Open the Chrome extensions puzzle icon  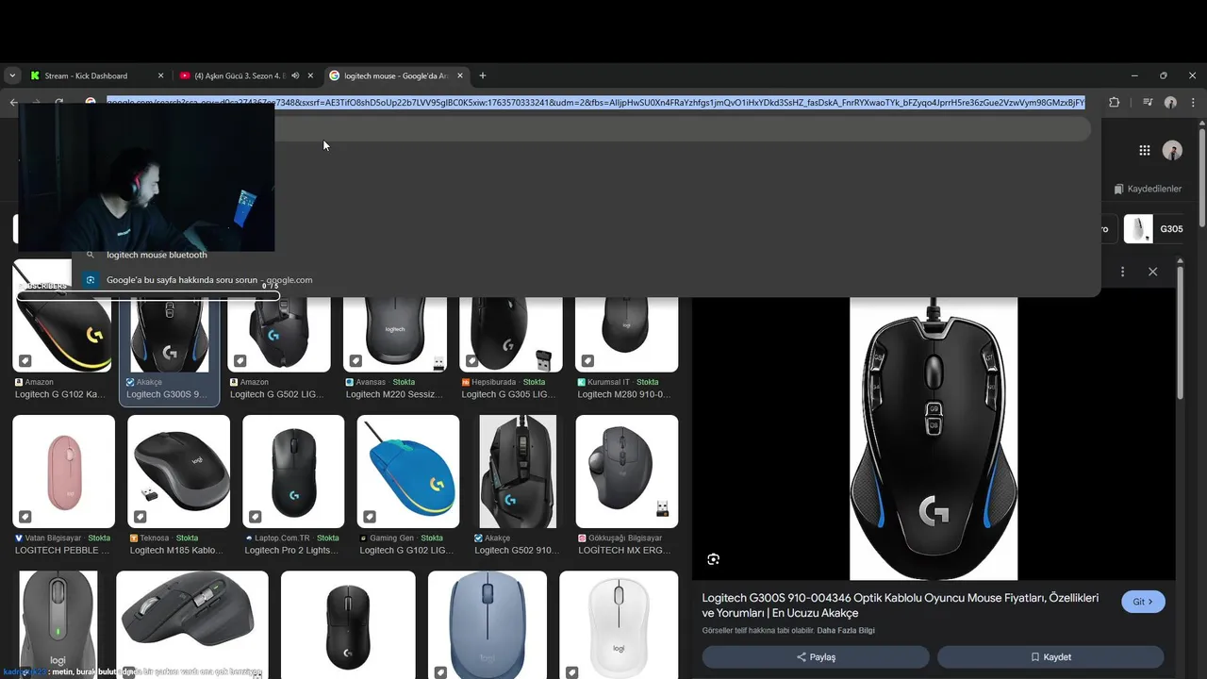click(1115, 102)
